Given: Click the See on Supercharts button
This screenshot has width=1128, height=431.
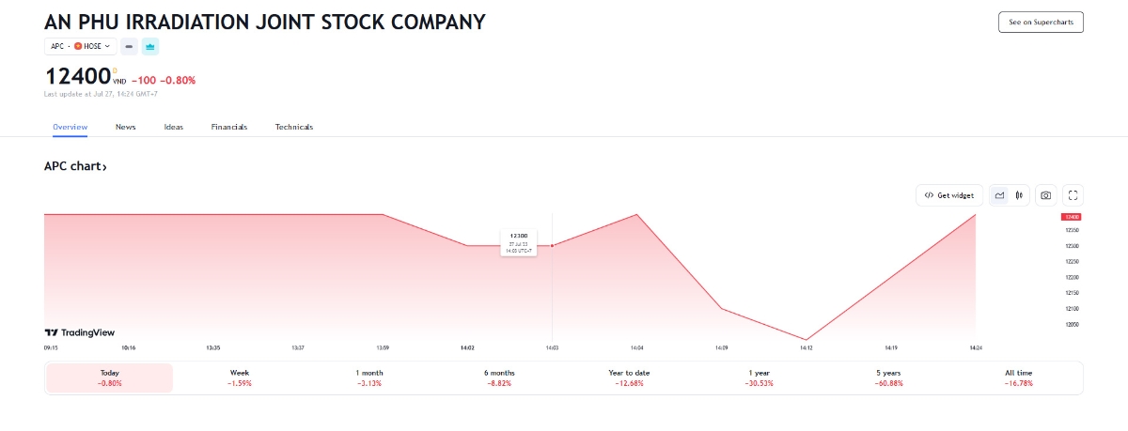Looking at the screenshot, I should tap(1041, 22).
